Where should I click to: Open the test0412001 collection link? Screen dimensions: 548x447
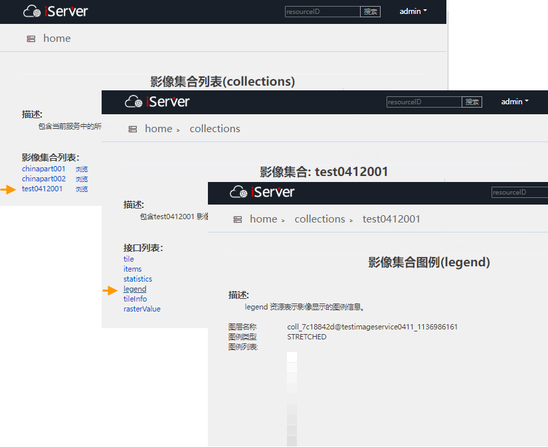coord(42,189)
